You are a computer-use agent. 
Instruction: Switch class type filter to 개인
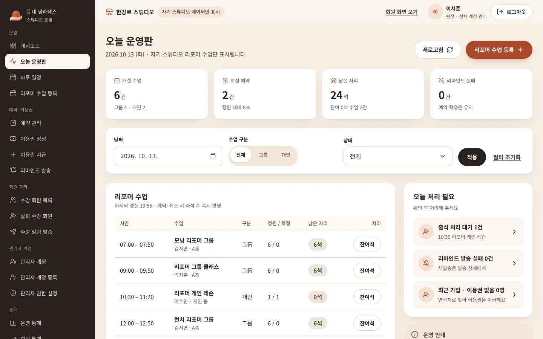(286, 155)
